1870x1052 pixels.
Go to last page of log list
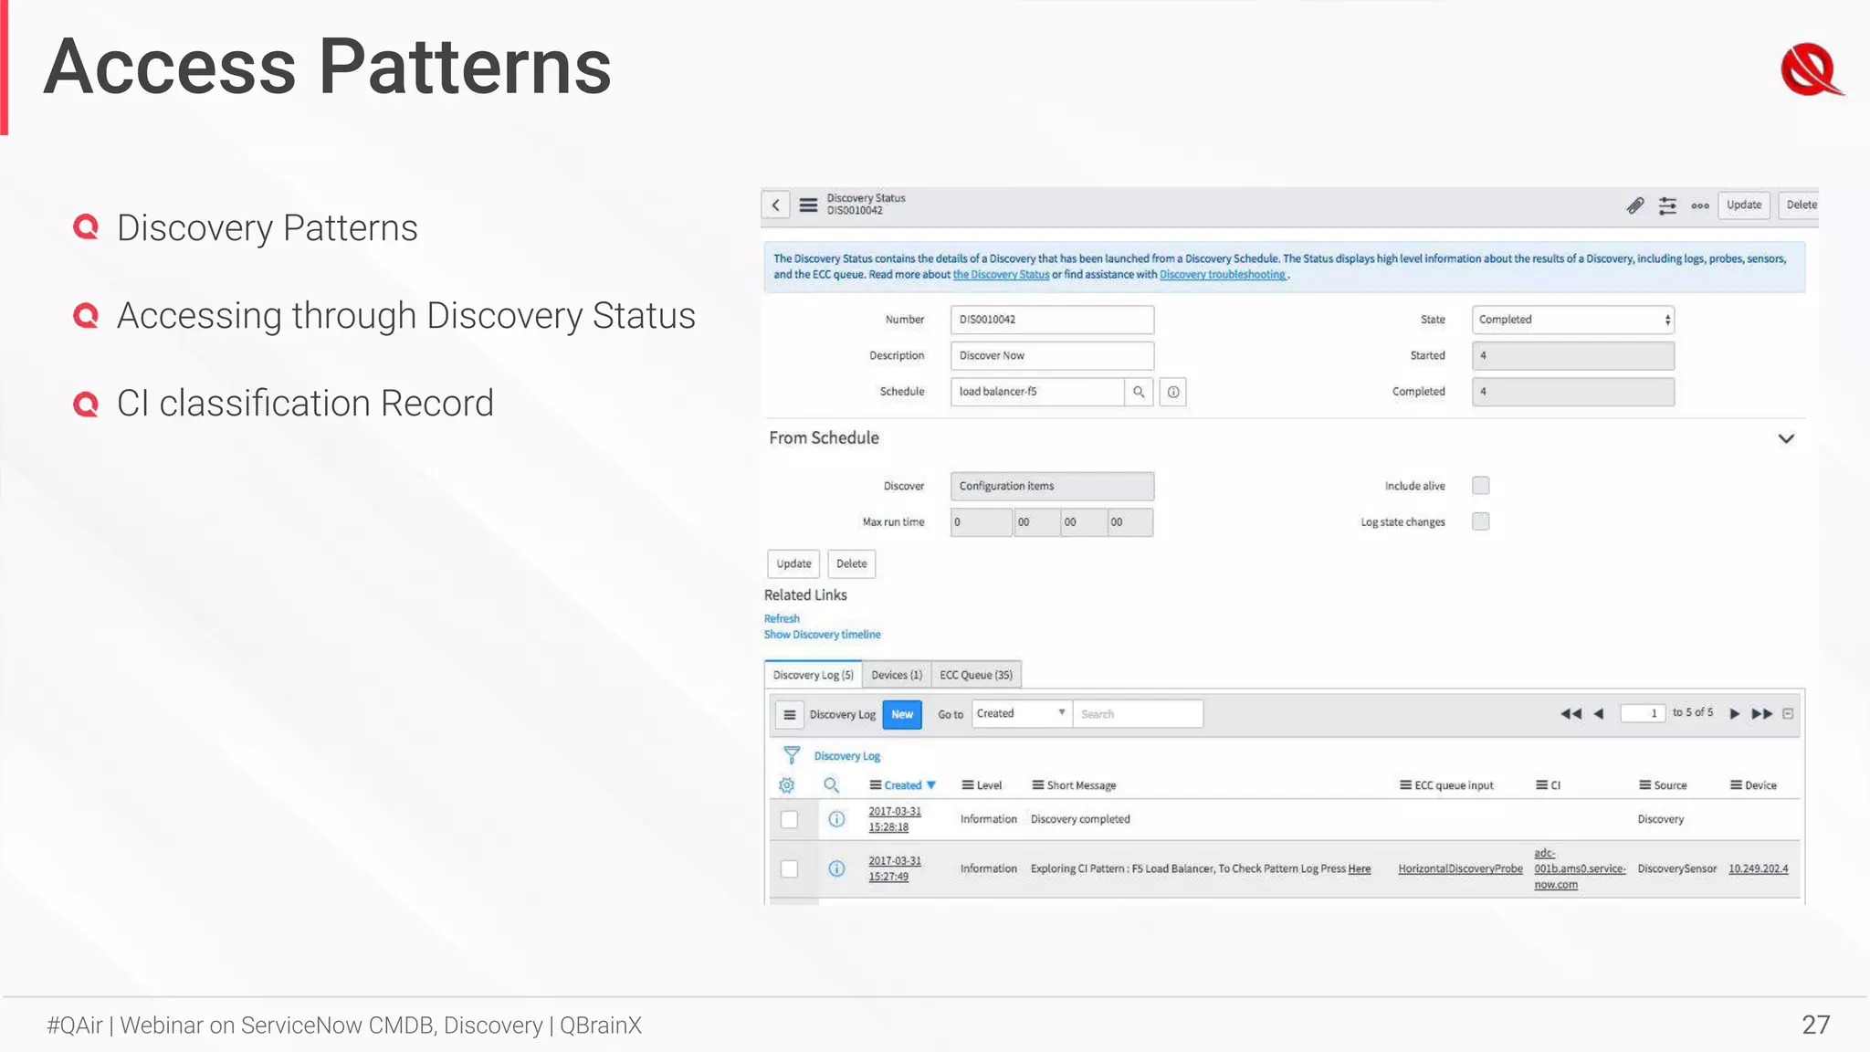1762,714
